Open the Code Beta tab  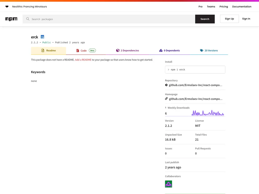click(86, 51)
